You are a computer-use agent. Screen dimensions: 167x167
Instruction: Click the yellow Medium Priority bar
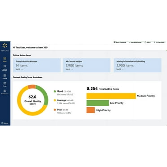111,96
